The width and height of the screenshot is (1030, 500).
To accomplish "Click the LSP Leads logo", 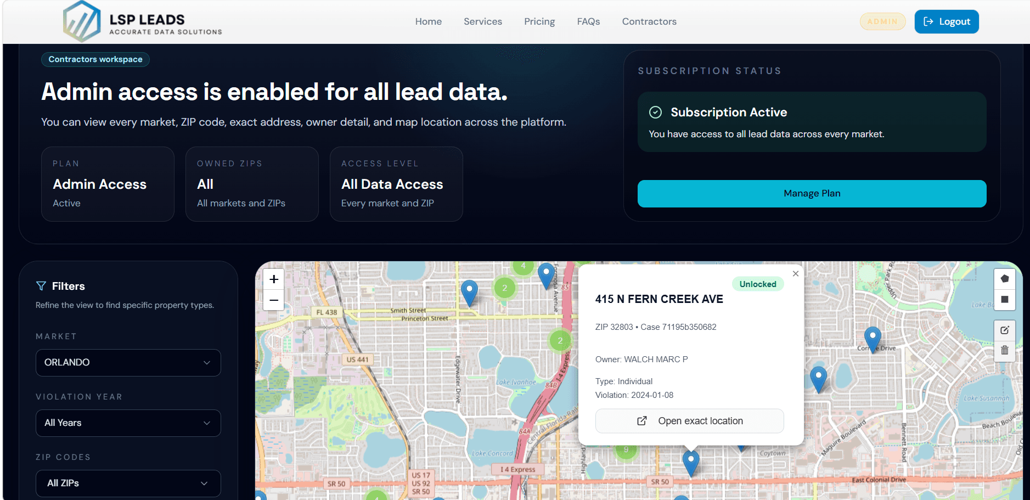I will [x=142, y=22].
